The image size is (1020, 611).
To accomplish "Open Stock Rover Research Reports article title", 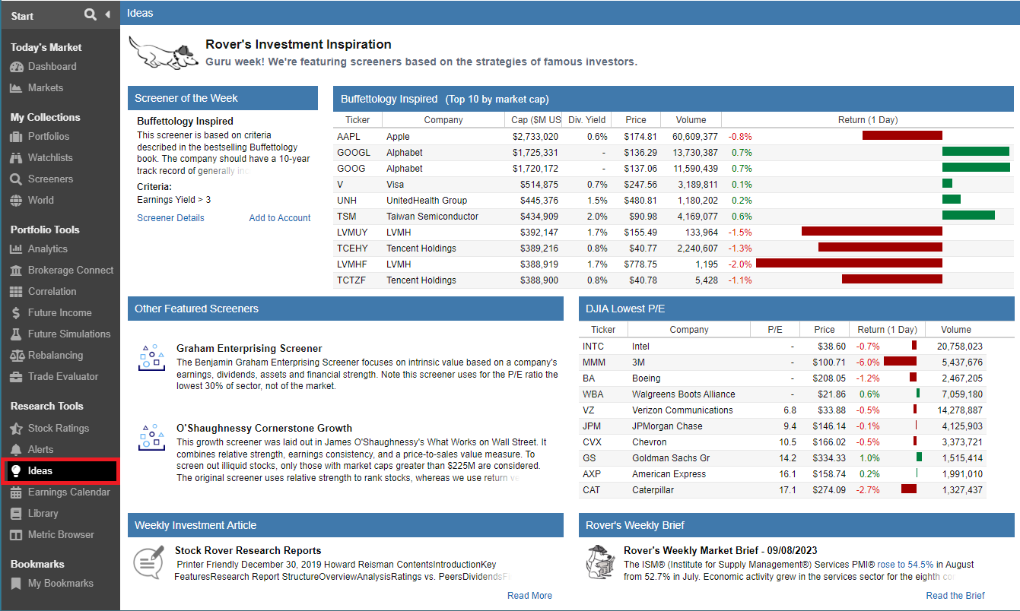I will coord(248,551).
